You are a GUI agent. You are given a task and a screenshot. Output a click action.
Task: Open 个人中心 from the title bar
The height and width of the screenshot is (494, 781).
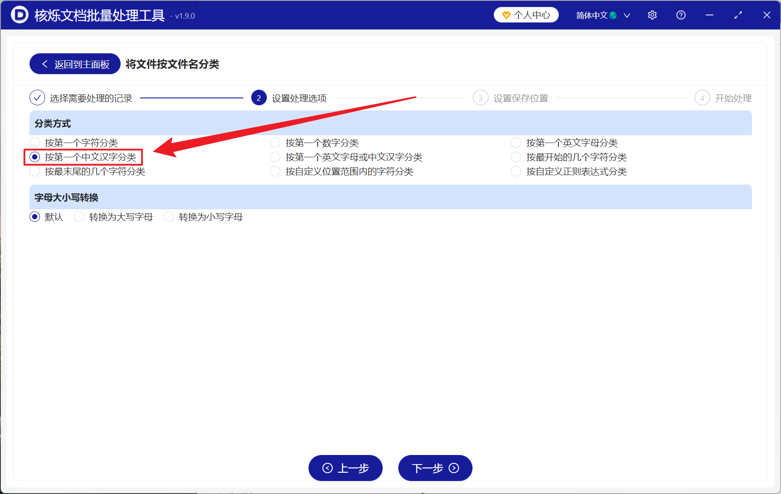(x=526, y=14)
